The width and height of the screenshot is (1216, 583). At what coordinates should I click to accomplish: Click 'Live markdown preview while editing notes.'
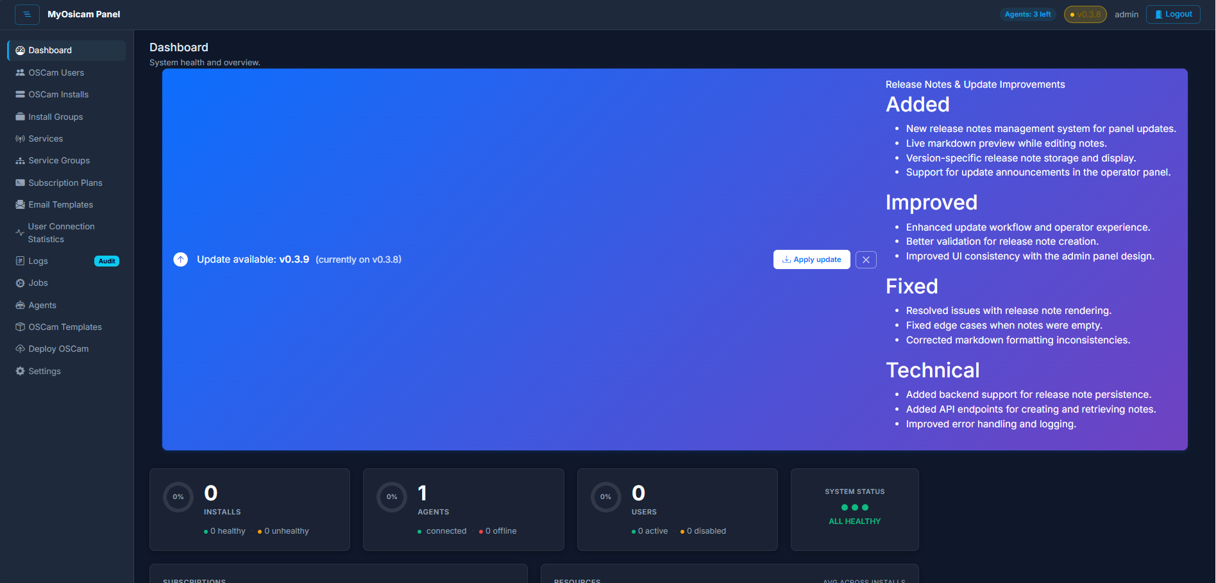[x=1006, y=144]
